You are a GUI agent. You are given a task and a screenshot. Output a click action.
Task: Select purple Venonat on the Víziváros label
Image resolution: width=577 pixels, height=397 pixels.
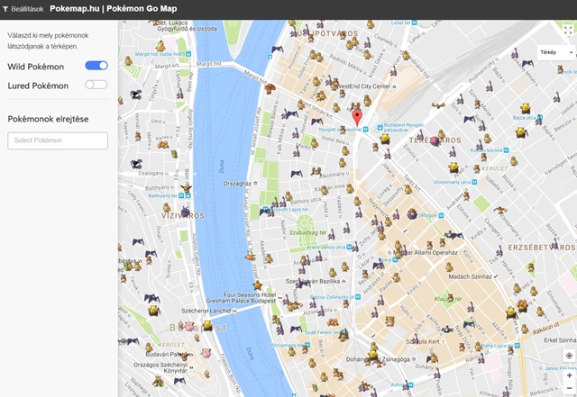pos(186,212)
